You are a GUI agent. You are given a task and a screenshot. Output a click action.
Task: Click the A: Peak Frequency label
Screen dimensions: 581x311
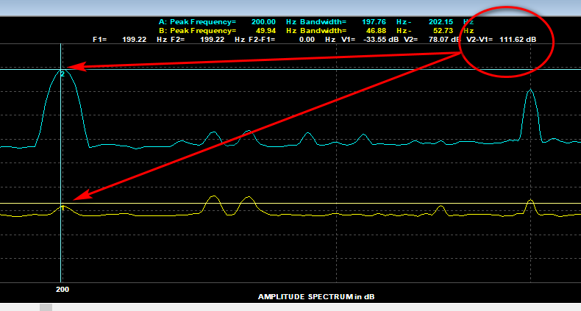(x=197, y=22)
